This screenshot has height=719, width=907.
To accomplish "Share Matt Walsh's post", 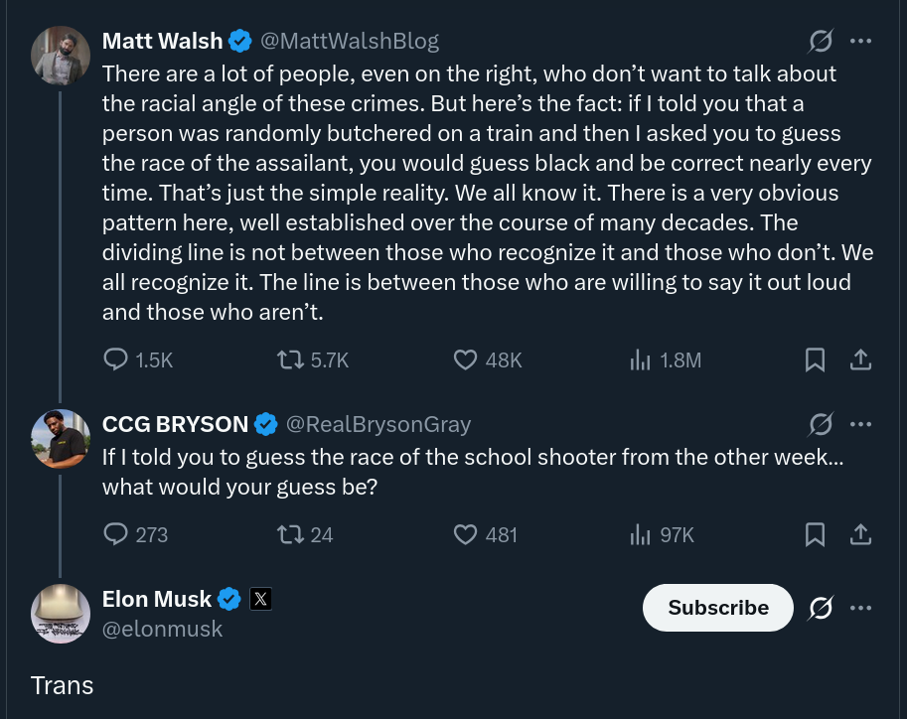I will pyautogui.click(x=861, y=360).
